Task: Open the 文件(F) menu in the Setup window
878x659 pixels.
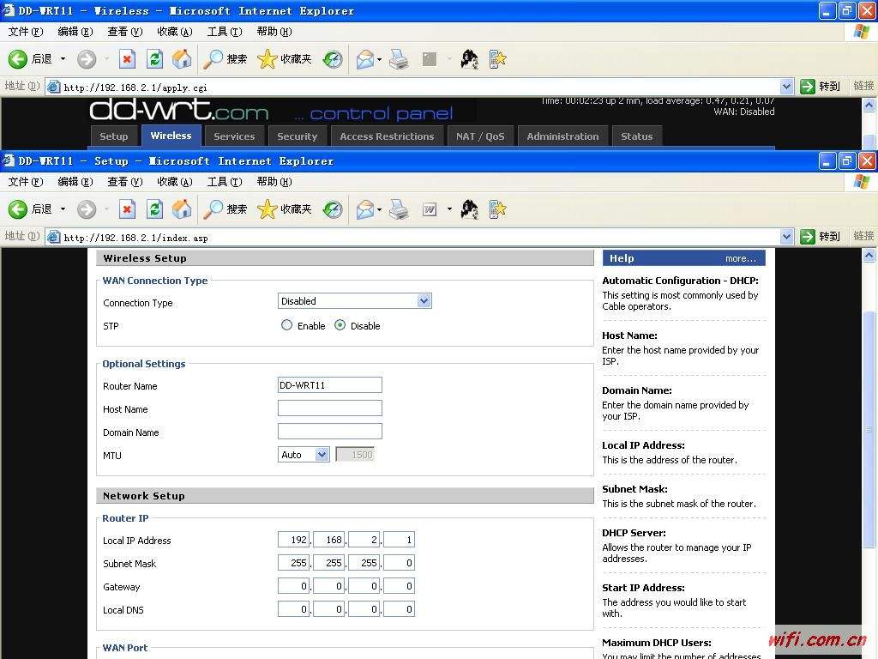Action: pyautogui.click(x=25, y=182)
